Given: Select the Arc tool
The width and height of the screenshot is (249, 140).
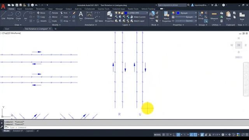Looking at the screenshot, I should [x=26, y=16].
